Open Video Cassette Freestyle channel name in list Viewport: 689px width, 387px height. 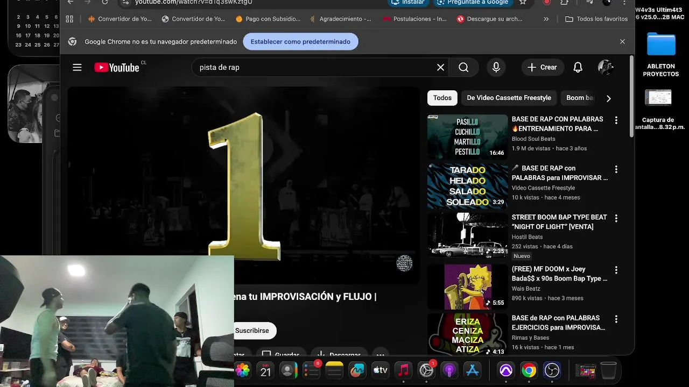[x=543, y=188]
